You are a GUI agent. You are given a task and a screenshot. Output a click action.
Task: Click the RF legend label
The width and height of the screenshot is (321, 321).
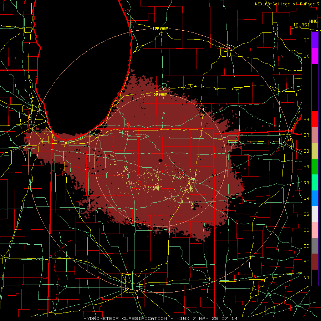306,40
